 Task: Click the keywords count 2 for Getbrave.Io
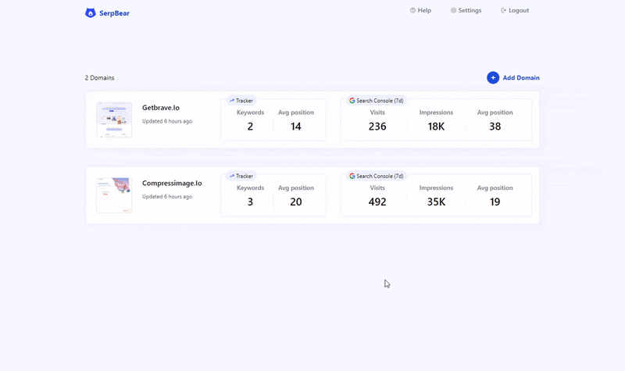pyautogui.click(x=250, y=127)
